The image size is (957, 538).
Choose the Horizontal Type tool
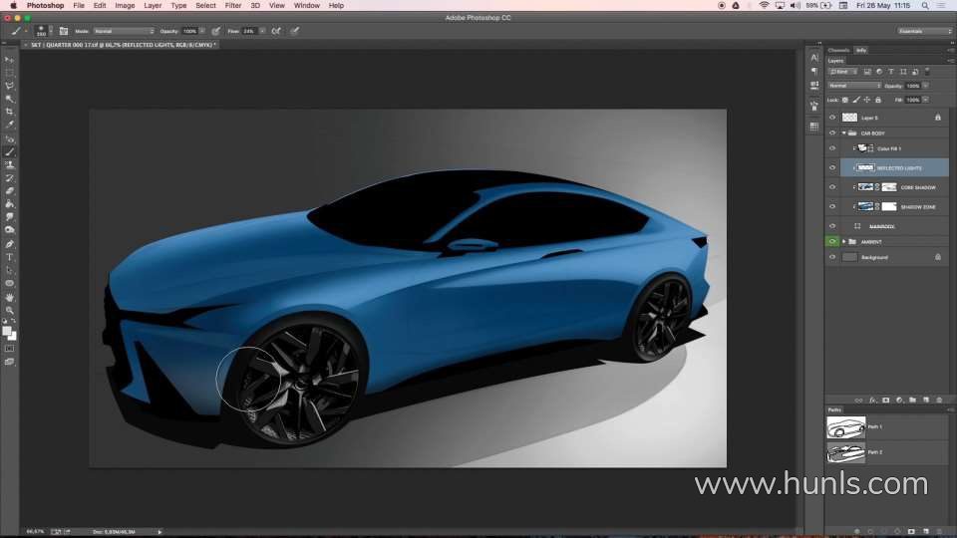click(x=10, y=257)
